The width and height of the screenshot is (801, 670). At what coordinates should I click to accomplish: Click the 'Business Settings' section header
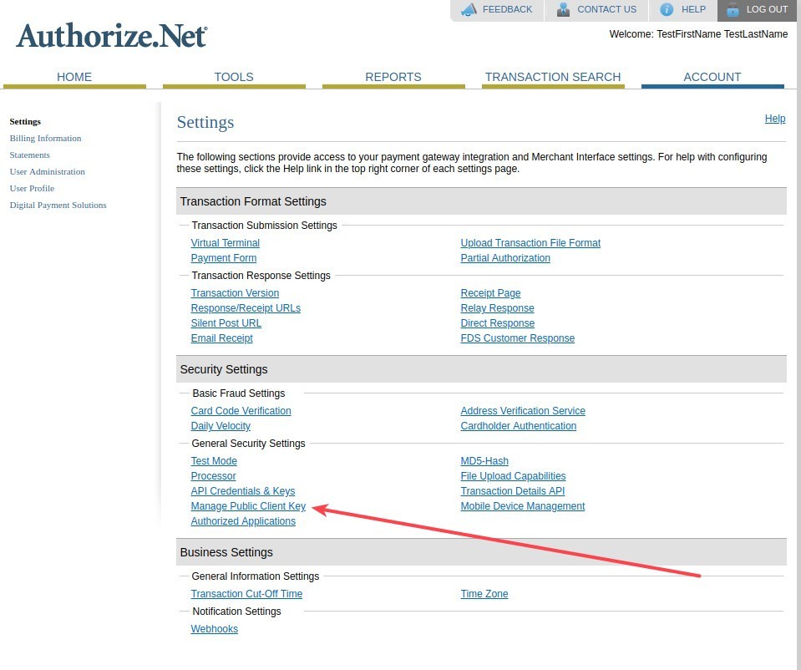point(481,552)
